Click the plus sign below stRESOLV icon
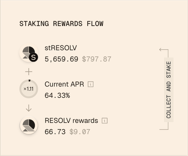 [29, 72]
